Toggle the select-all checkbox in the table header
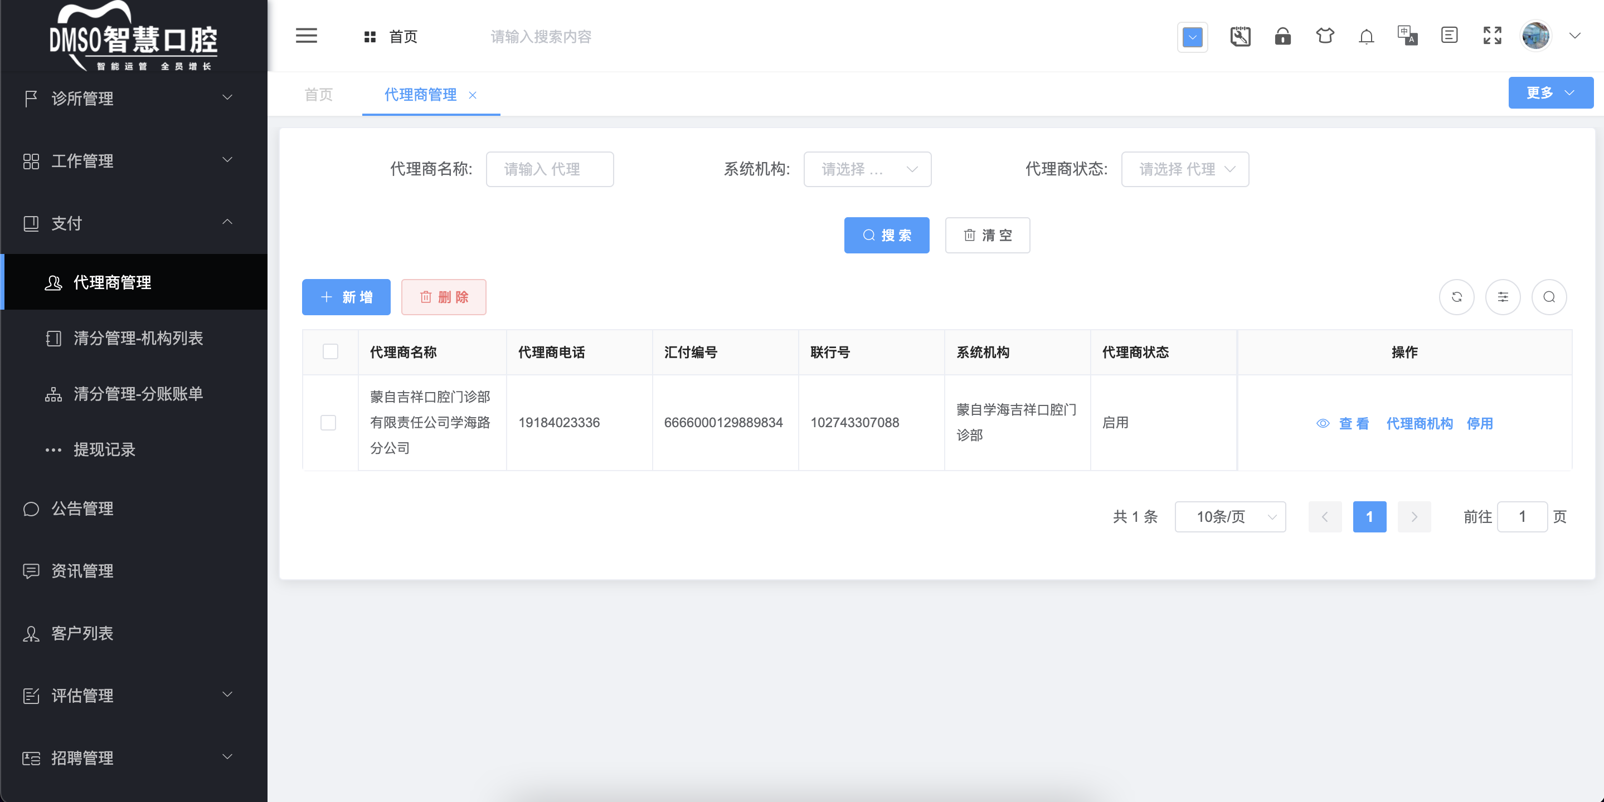1604x802 pixels. [x=330, y=351]
